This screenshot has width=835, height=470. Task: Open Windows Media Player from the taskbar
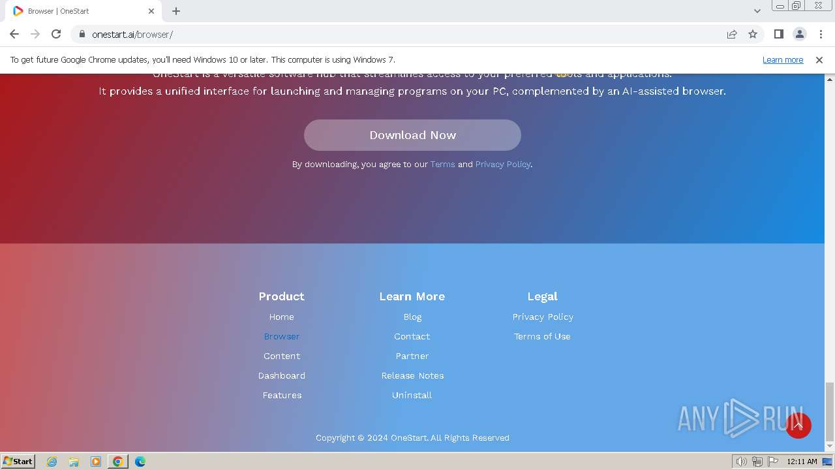[96, 462]
